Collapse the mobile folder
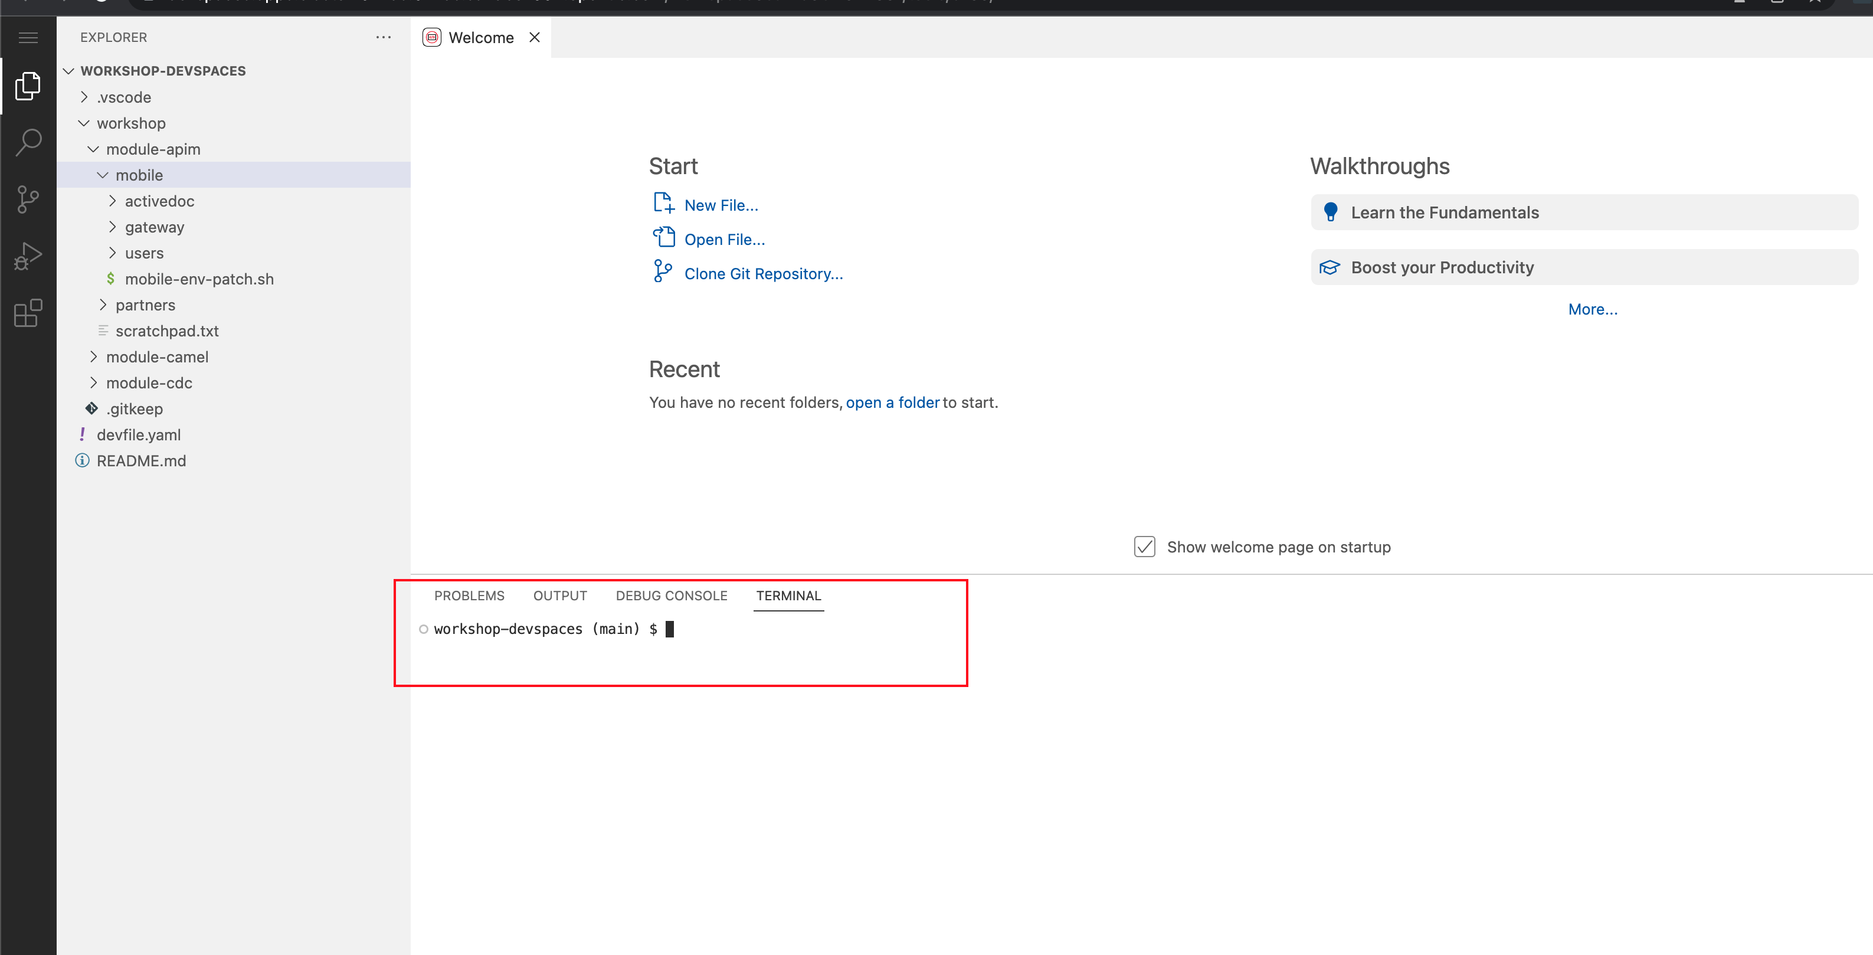 [103, 175]
